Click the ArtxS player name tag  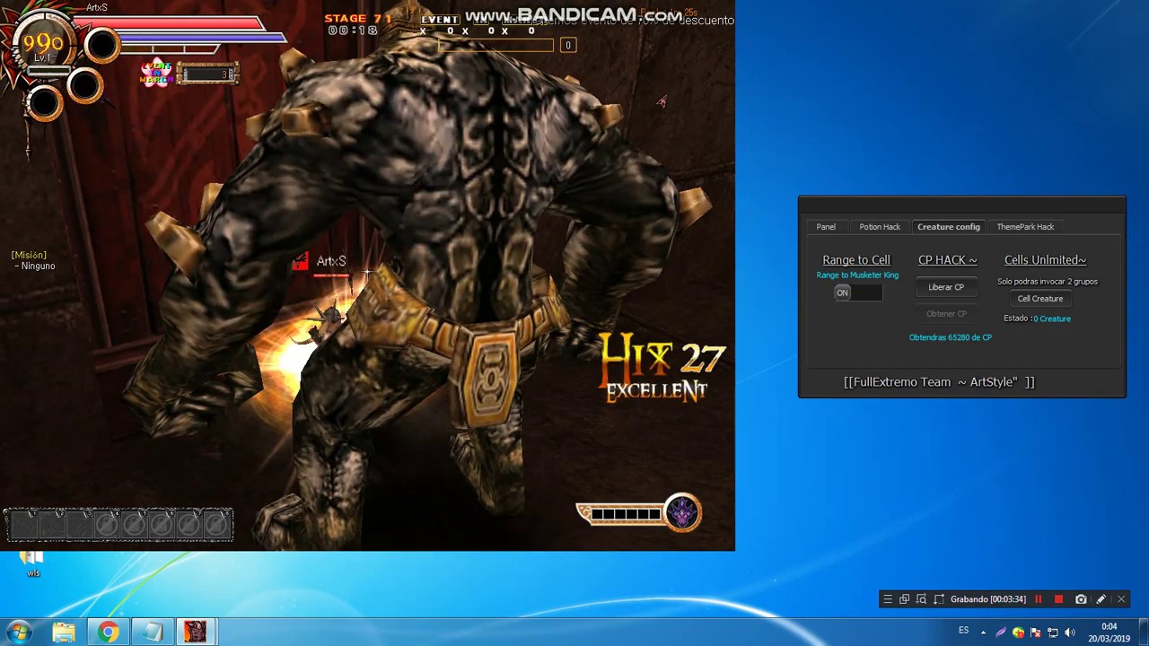pos(331,261)
